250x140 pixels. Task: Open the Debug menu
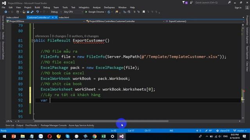tap(46, 7)
